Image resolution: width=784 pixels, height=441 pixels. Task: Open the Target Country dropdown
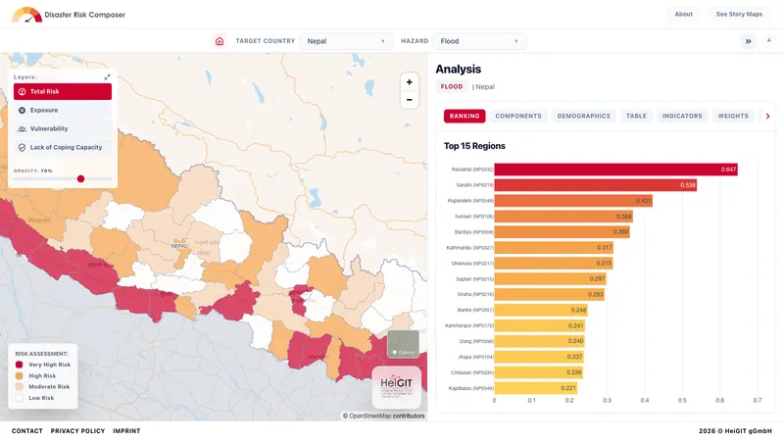pos(346,41)
